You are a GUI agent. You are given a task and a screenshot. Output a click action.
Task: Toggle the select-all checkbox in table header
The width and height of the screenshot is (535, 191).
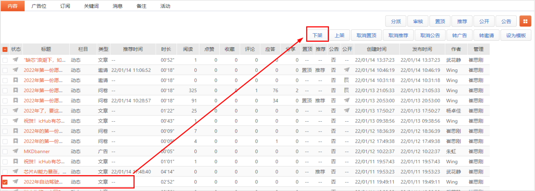tap(5, 49)
